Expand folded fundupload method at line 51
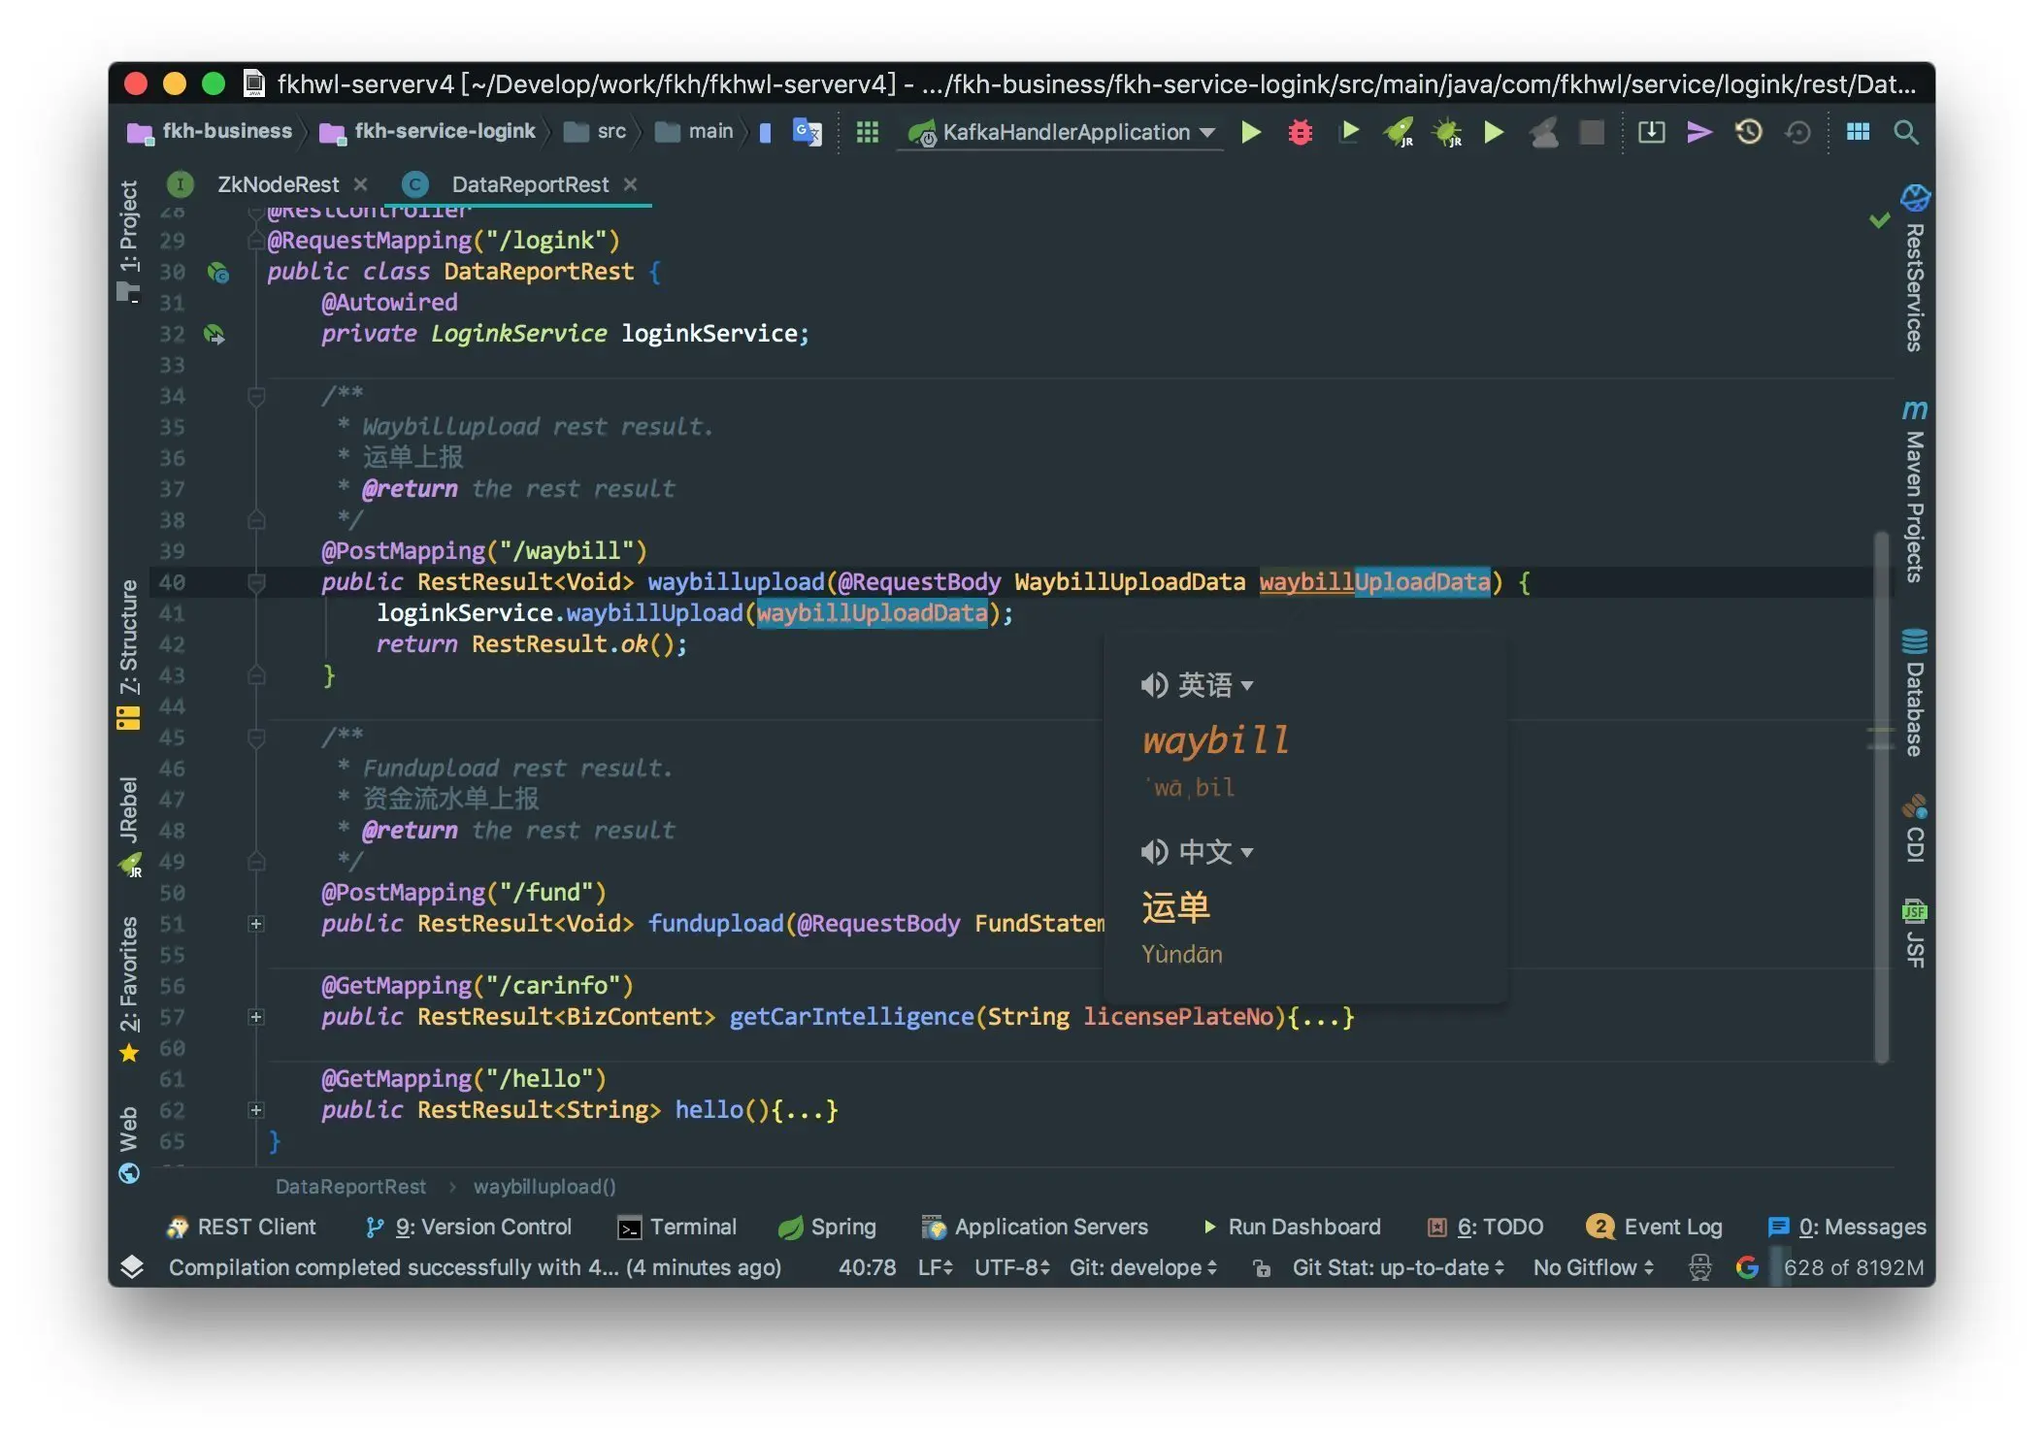Viewport: 2044px width, 1442px height. [256, 924]
